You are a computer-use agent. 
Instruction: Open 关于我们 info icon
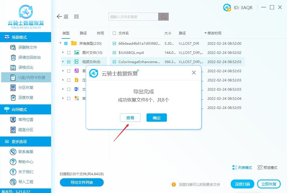point(13,172)
